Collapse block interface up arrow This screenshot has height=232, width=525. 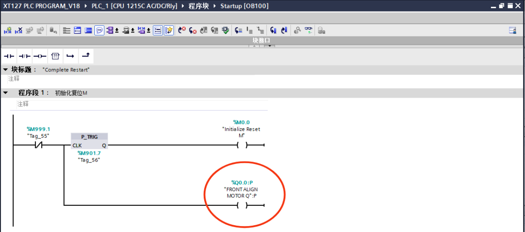(253, 46)
